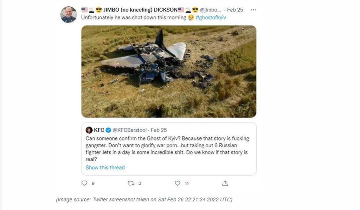This screenshot has height=210, width=360.
Task: Open the share icon menu
Action: pyautogui.click(x=225, y=183)
